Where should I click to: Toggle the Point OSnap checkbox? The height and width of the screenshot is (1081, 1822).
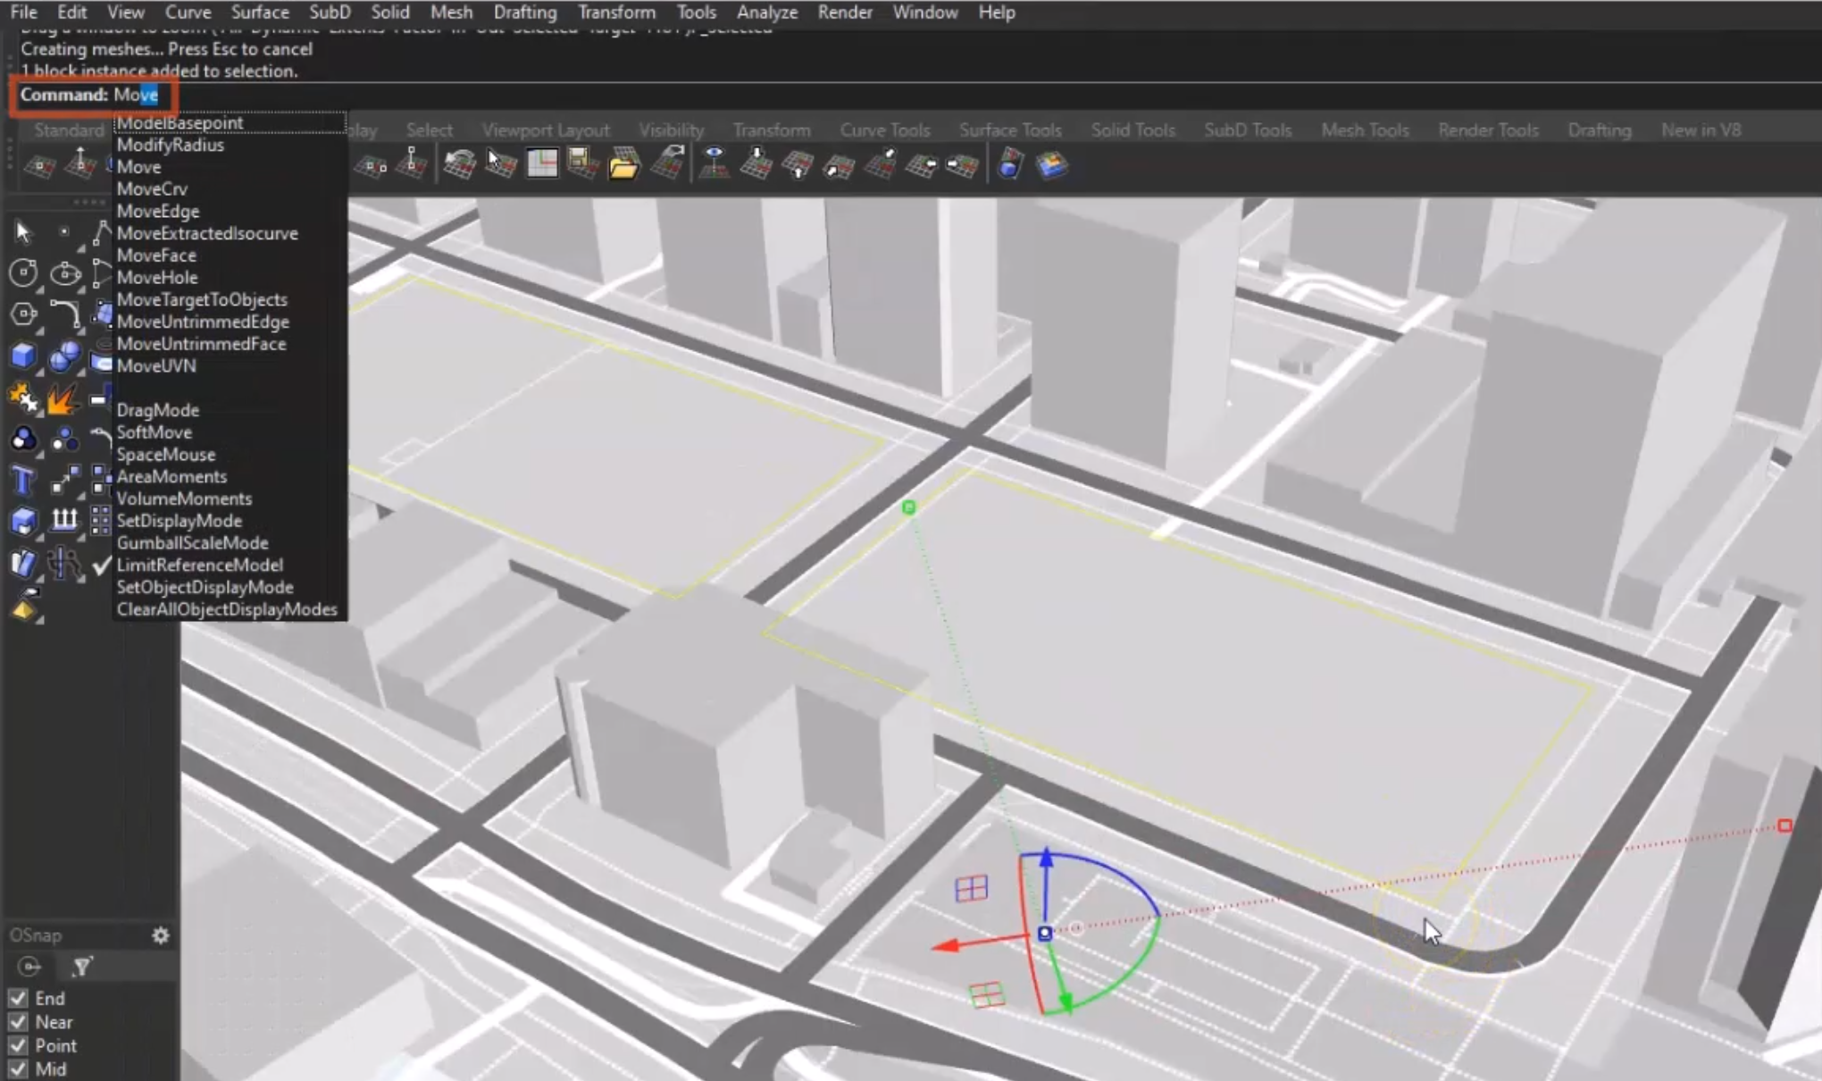(x=17, y=1045)
